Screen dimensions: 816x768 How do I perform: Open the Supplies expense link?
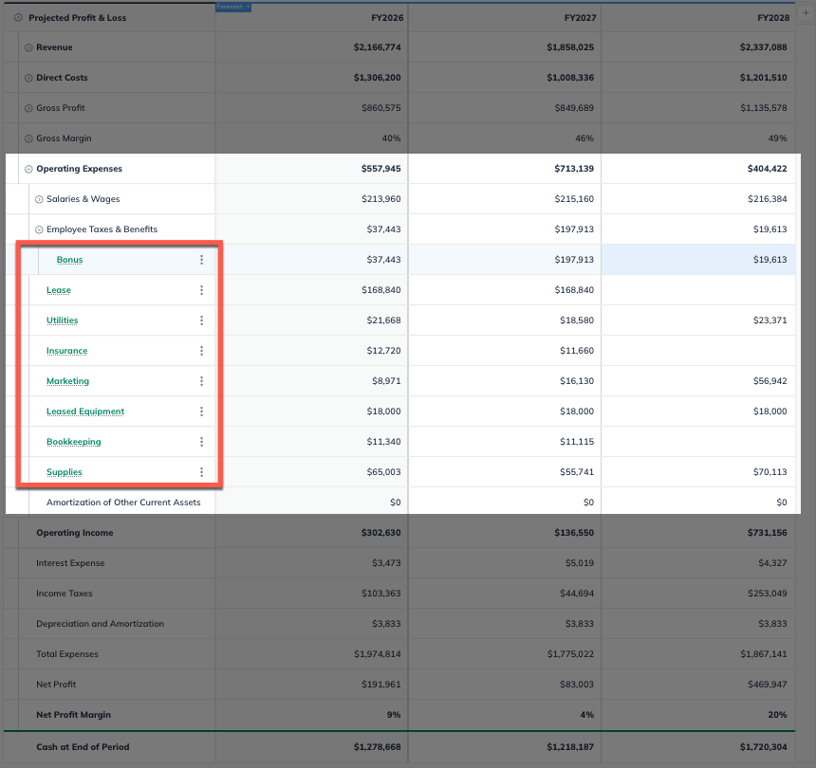(x=64, y=472)
